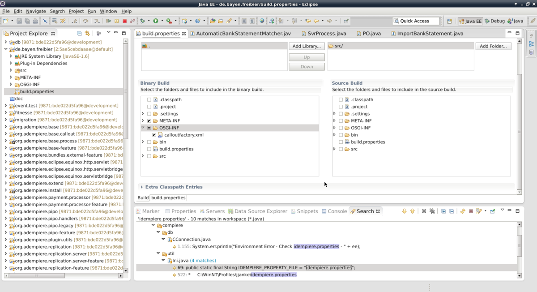
Task: Go to the next search match arrow
Action: pos(404,211)
